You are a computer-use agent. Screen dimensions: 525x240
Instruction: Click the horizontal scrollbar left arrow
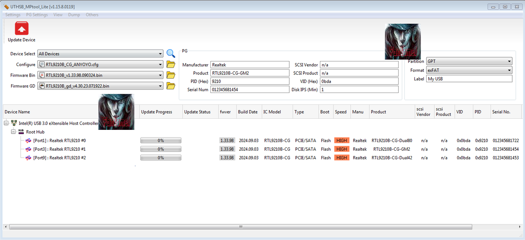[x=6, y=226]
